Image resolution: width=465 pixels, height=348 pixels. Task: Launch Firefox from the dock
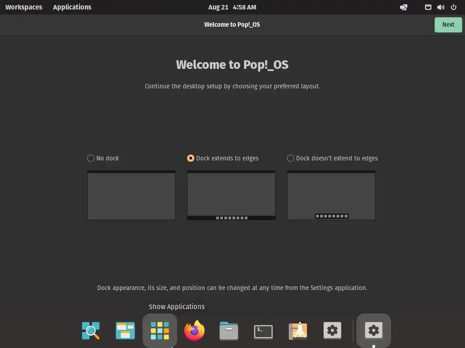(x=194, y=330)
